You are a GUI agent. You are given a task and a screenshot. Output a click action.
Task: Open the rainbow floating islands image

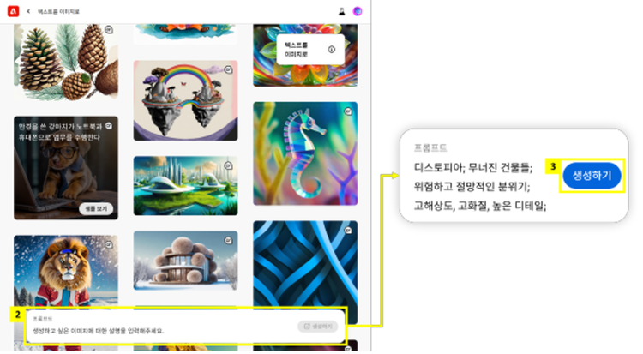click(x=186, y=100)
